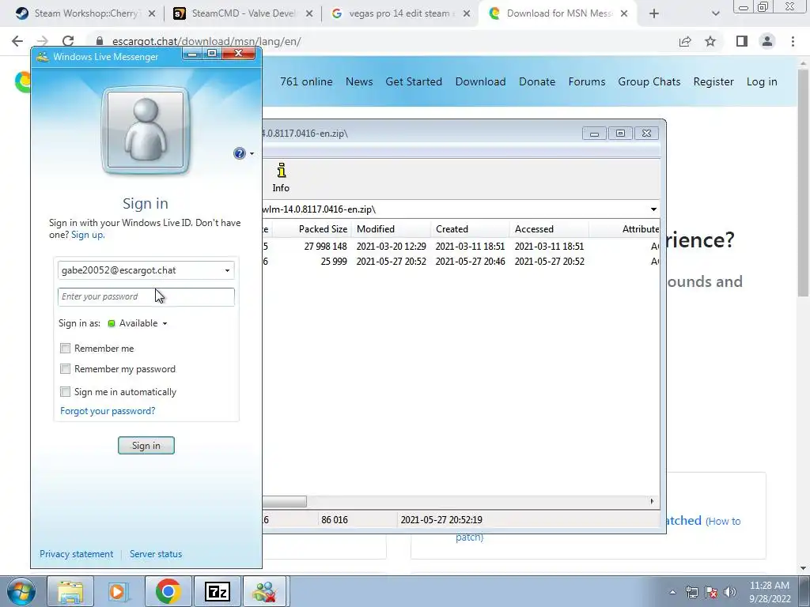Open Group Chats on Escargot site

click(x=649, y=81)
